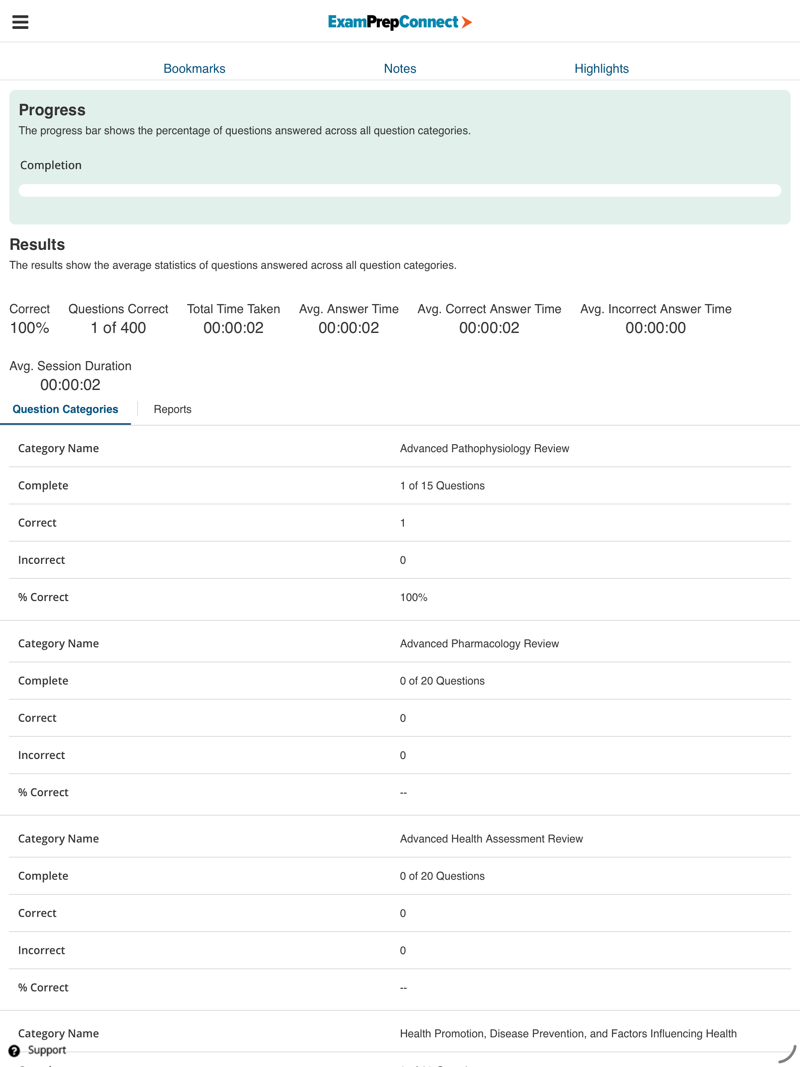Open the hamburger navigation menu
The height and width of the screenshot is (1067, 800).
point(20,22)
